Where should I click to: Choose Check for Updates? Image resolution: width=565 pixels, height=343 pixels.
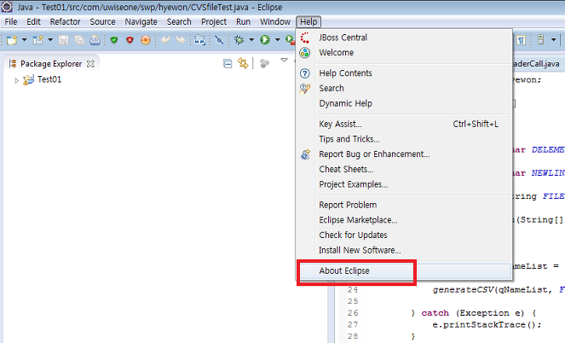click(x=404, y=235)
